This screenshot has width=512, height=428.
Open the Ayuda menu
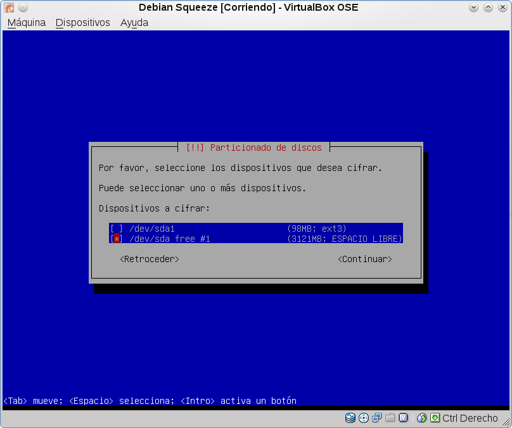[134, 23]
